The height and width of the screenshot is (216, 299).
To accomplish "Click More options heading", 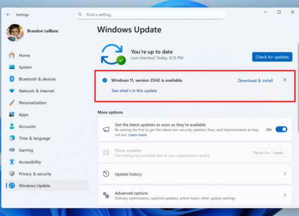I will 110,112.
